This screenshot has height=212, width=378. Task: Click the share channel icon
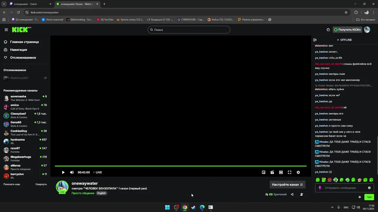[292, 194]
